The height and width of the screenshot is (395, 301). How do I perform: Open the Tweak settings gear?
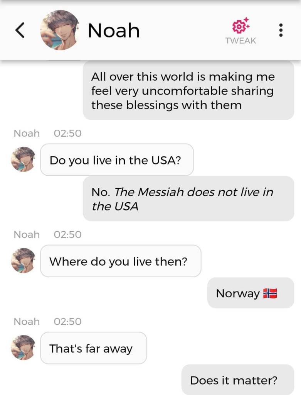point(240,26)
